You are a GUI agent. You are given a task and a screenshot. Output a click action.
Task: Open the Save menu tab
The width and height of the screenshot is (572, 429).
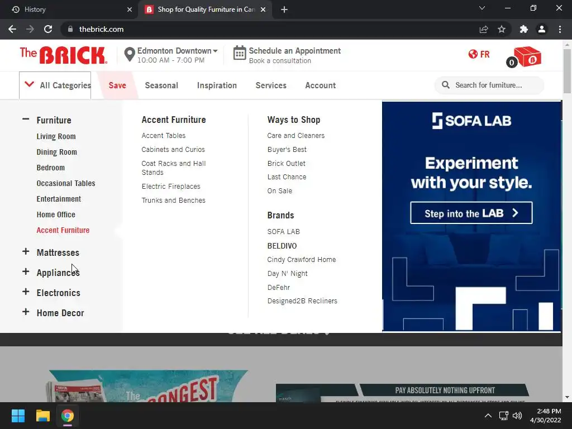(x=117, y=85)
